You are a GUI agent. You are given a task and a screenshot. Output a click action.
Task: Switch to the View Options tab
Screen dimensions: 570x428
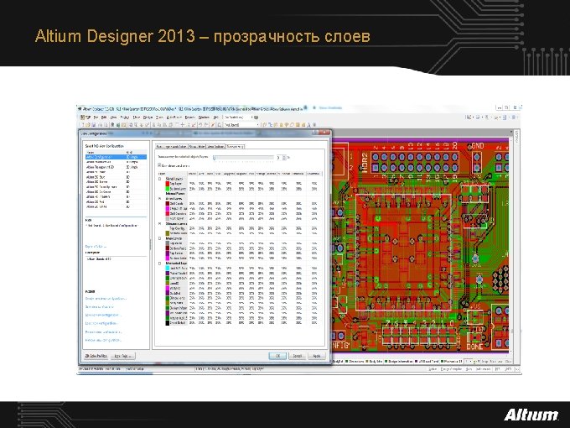click(x=216, y=146)
